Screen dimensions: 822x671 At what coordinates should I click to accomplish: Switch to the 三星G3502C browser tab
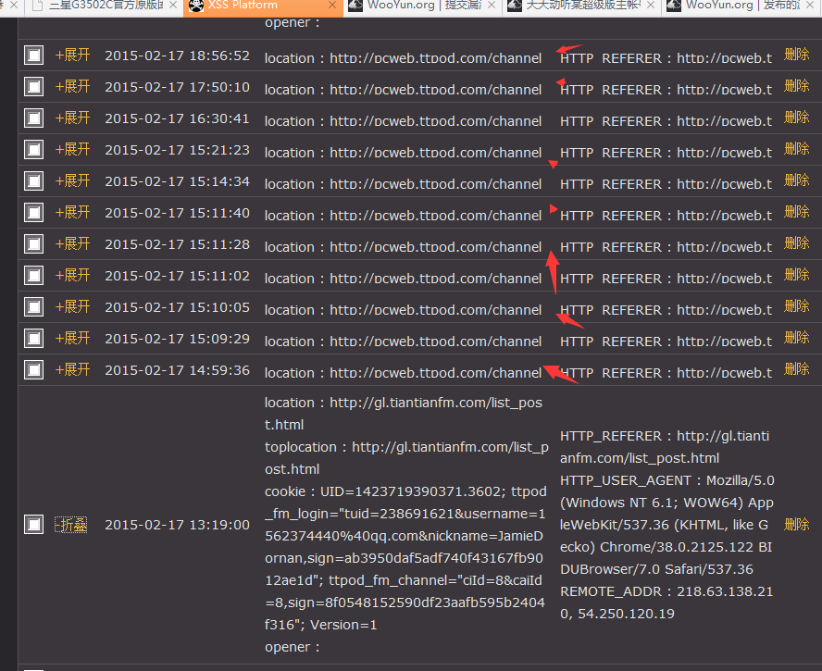click(105, 6)
